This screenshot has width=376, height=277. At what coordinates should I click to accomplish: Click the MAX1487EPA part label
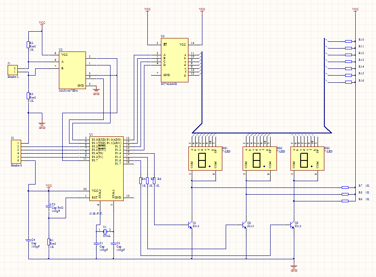pyautogui.click(x=69, y=91)
